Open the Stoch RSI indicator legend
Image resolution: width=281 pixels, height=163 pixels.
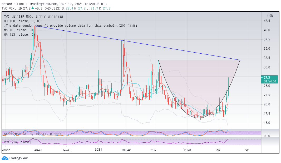click(32, 134)
